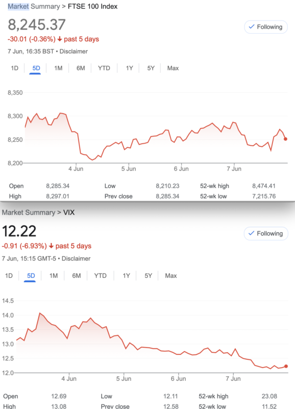
Task: Toggle the FTSE 100 Following button
Action: point(266,27)
